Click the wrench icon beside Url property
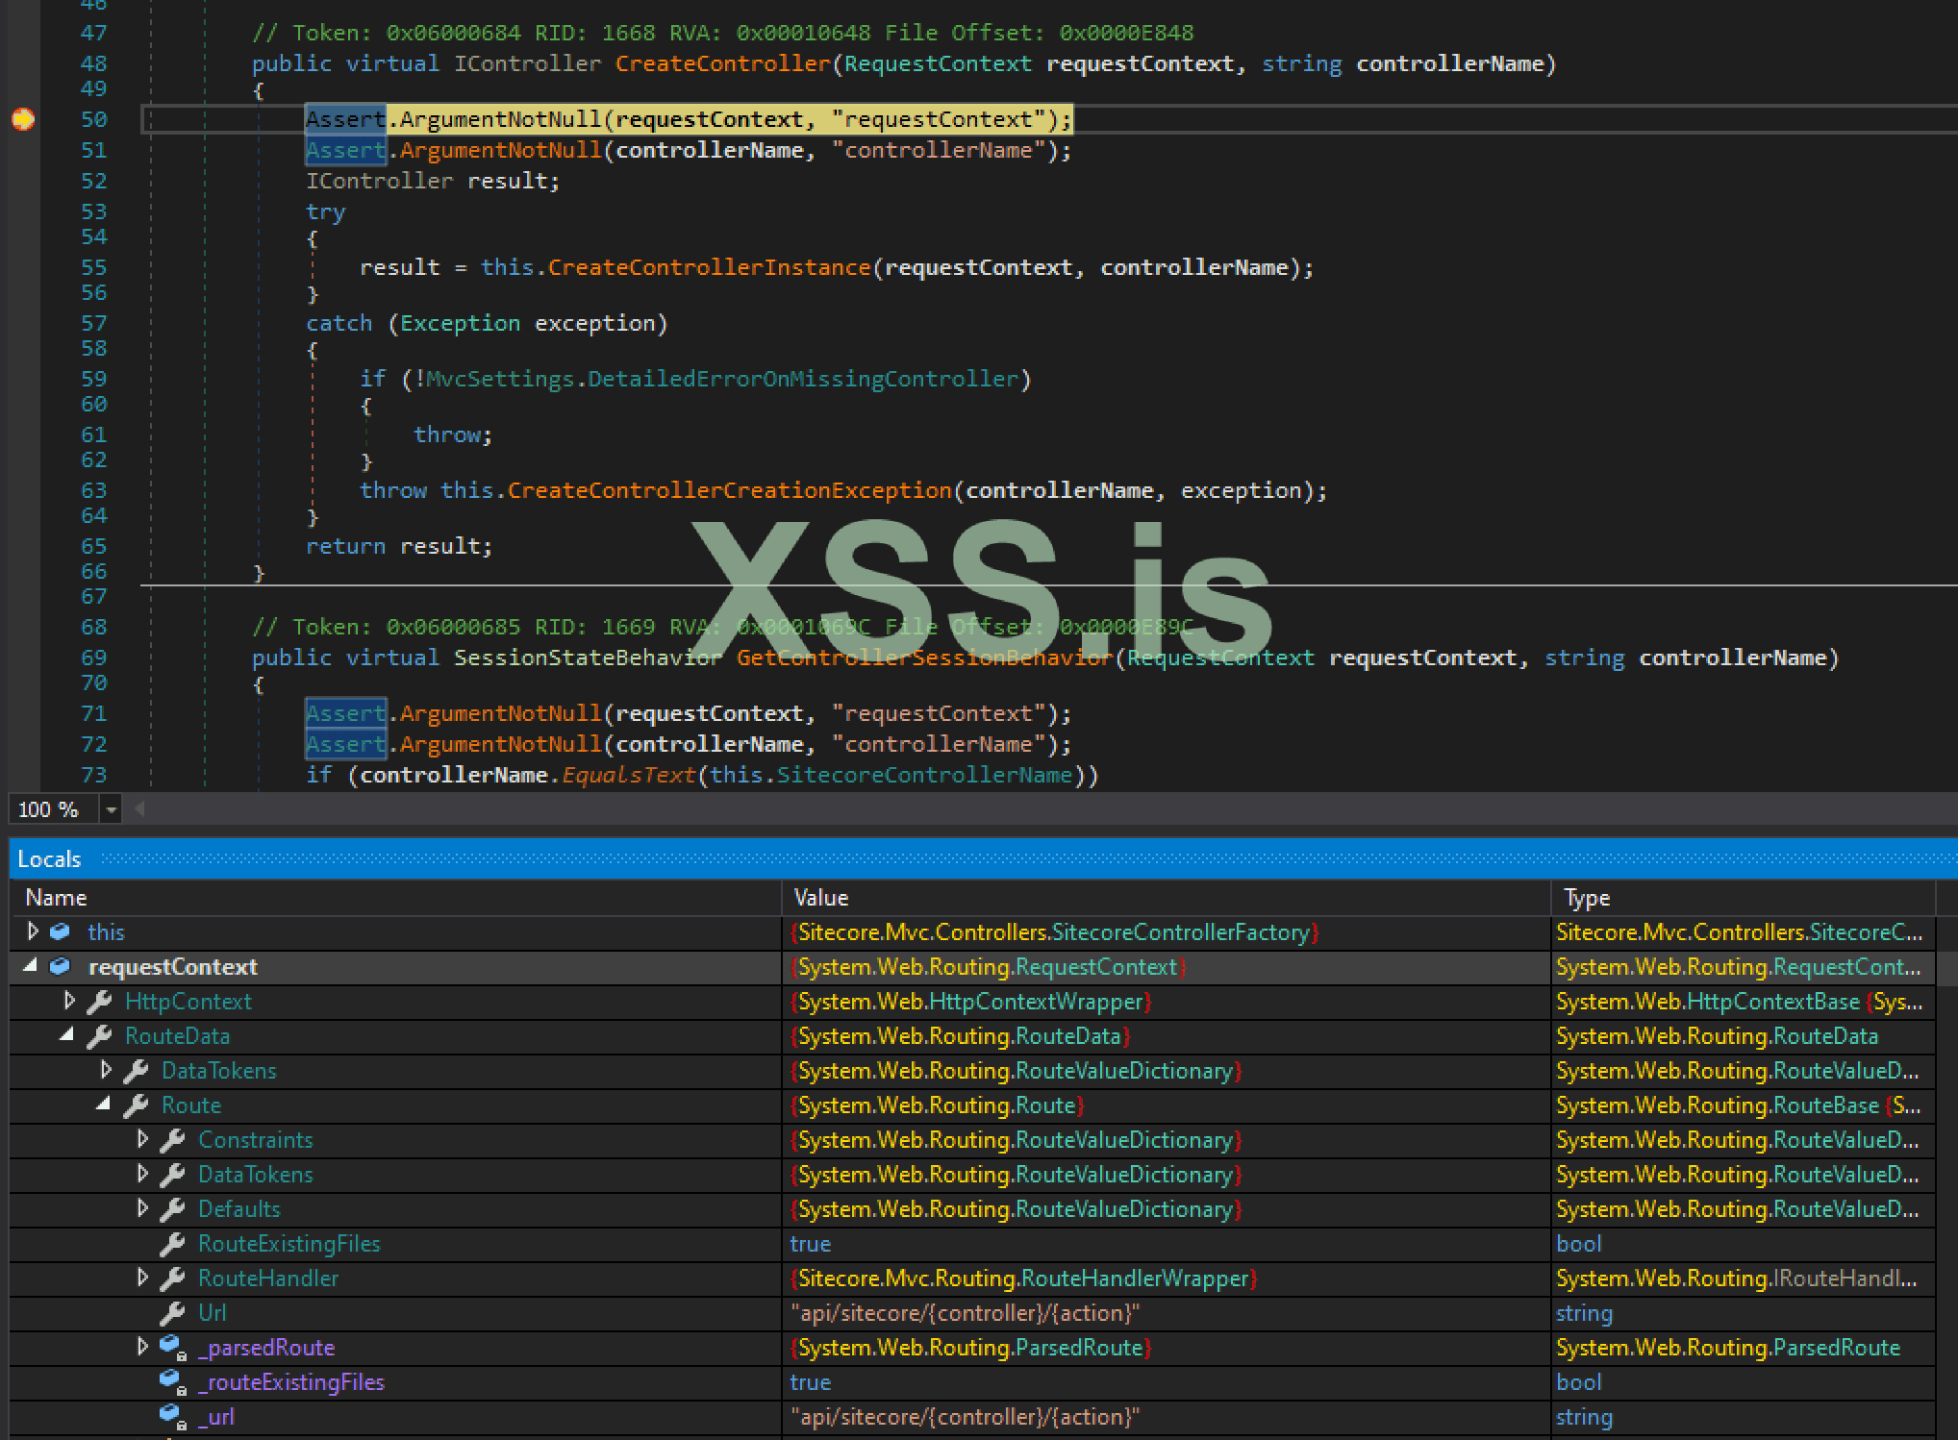 point(172,1313)
